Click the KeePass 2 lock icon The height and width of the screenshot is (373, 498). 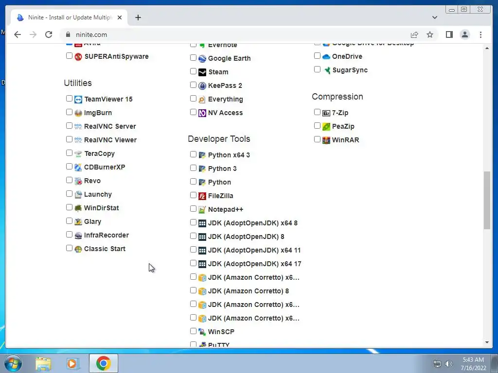coord(202,86)
